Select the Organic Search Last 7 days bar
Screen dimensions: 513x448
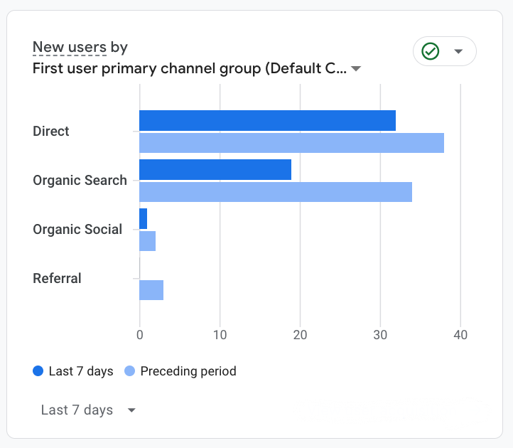tap(215, 170)
